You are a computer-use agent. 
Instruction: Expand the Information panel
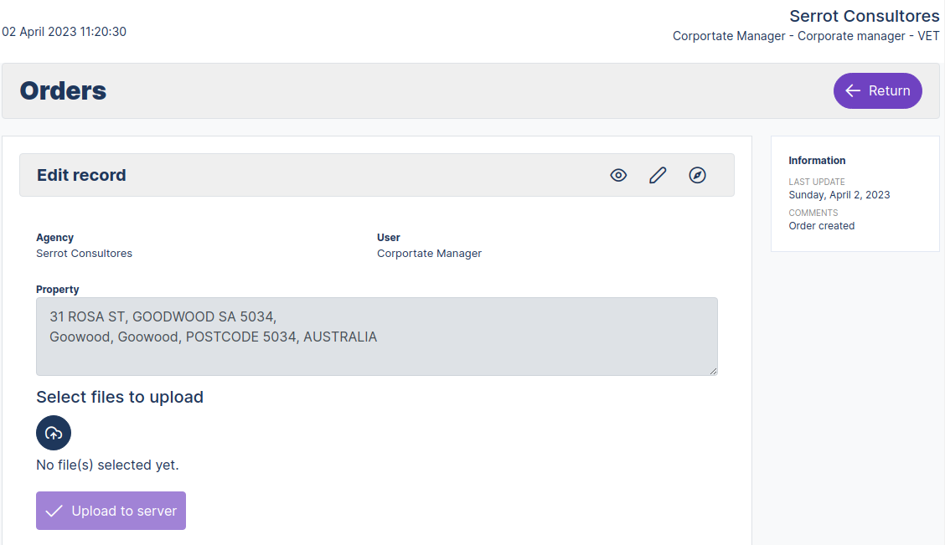point(815,160)
